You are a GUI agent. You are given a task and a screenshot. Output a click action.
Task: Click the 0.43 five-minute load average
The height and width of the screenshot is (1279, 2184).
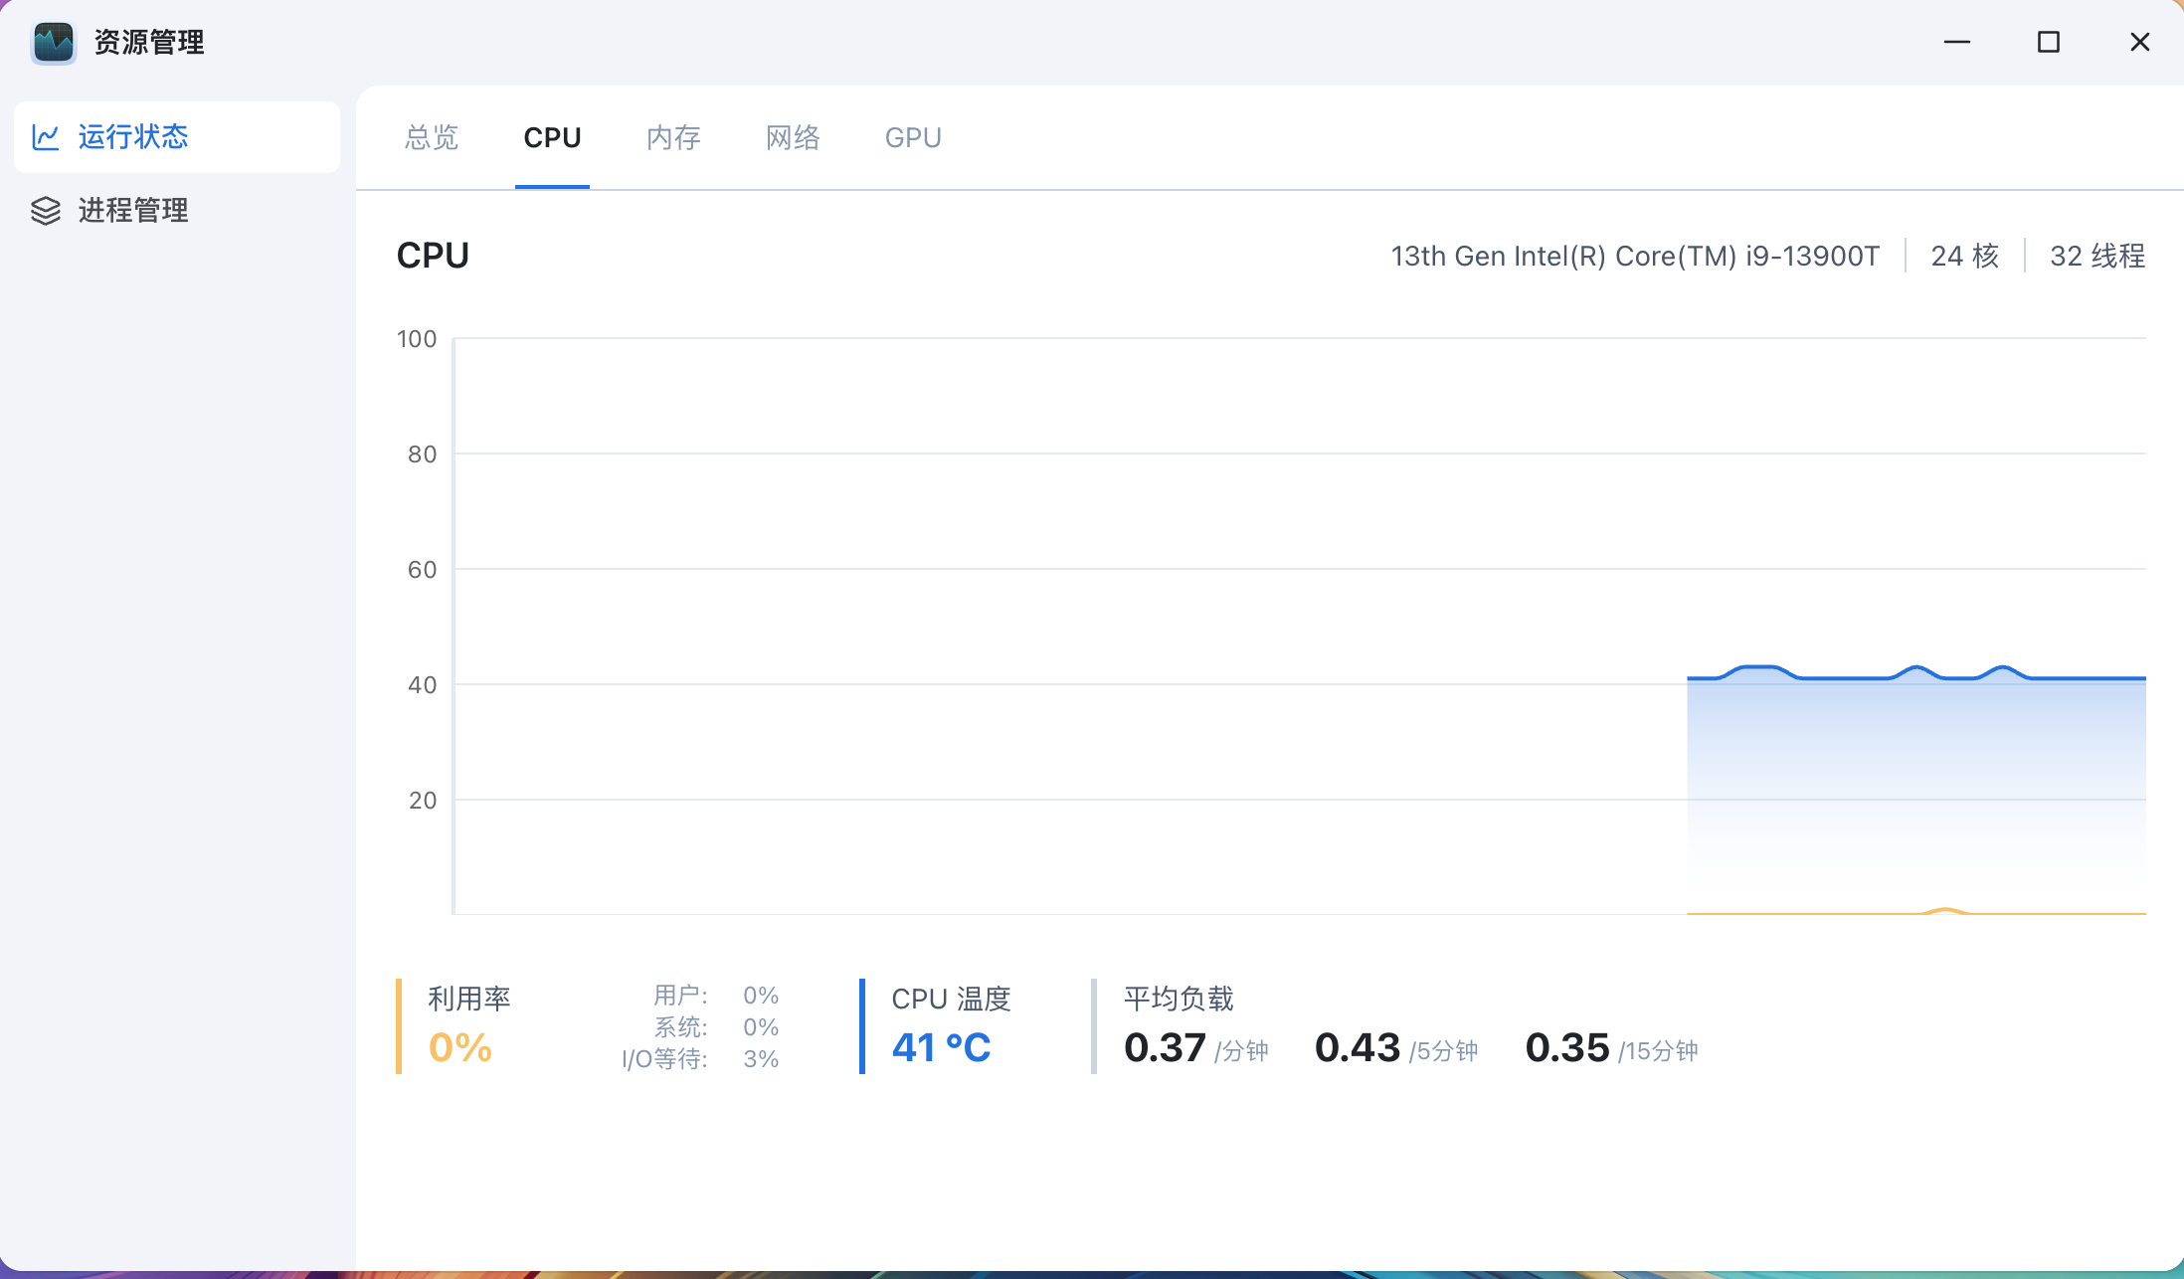pos(1357,1047)
